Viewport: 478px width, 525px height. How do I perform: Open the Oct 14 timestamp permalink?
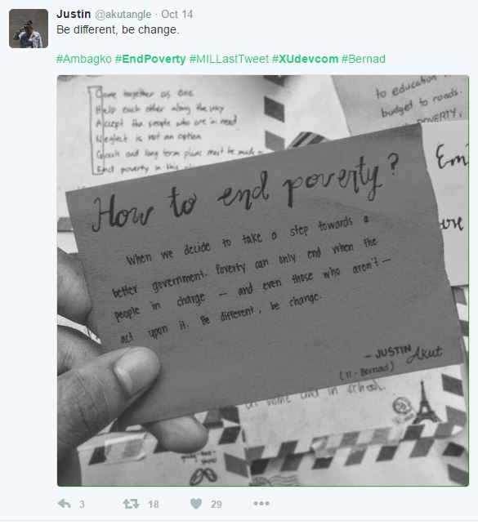[176, 14]
